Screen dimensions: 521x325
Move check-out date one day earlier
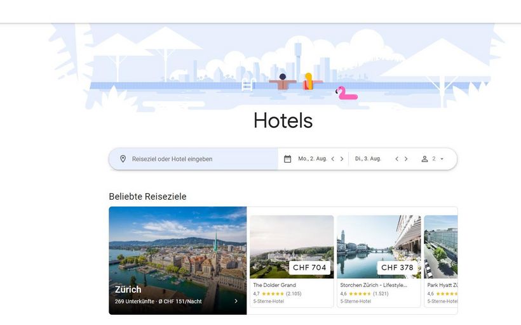click(396, 159)
